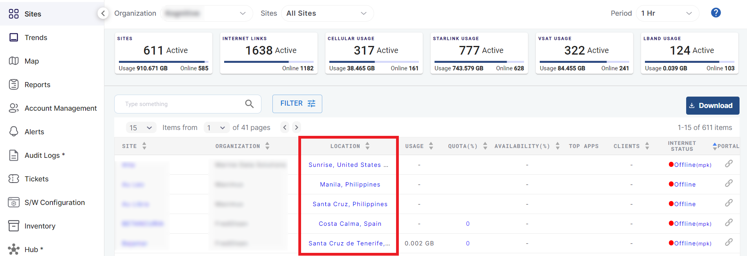The image size is (747, 256).
Task: Collapse the sidebar with the chevron arrow
Action: (103, 13)
